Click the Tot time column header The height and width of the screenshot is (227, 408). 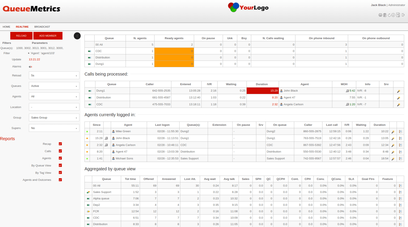click(130, 179)
